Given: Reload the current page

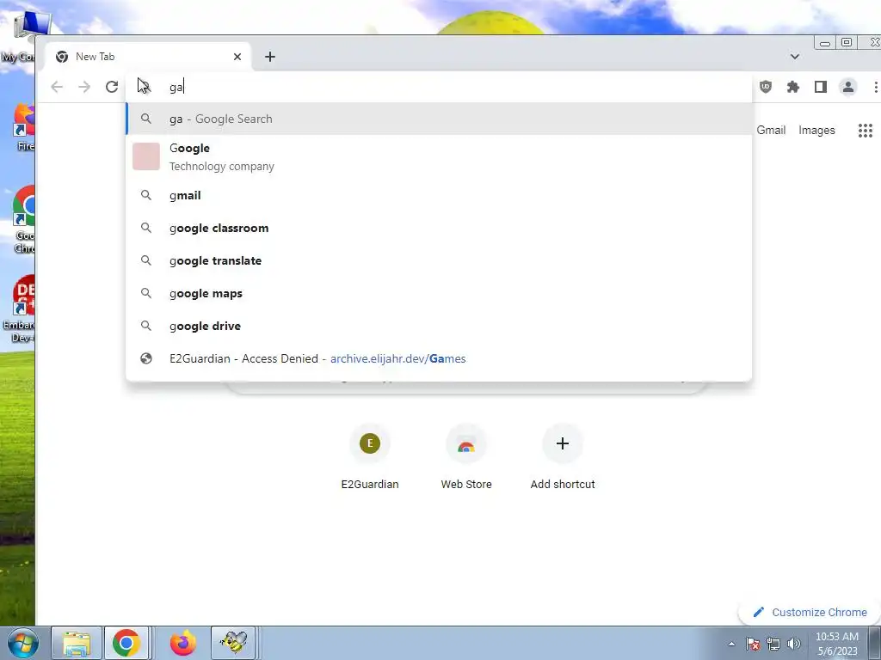Looking at the screenshot, I should click(112, 87).
